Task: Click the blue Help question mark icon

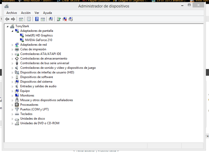Action: (x=37, y=19)
